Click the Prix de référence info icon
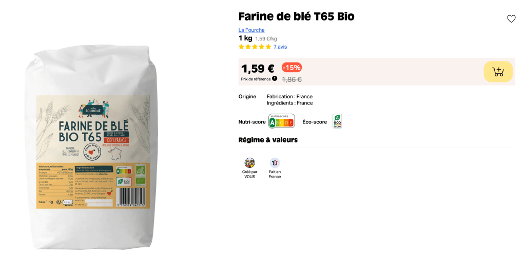The width and height of the screenshot is (525, 256). (275, 78)
